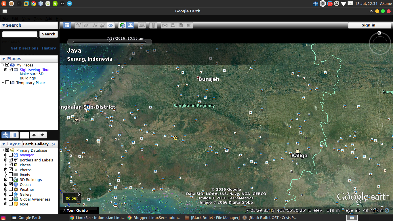
Task: Click the Print toolbar icon
Action: pyautogui.click(x=173, y=25)
